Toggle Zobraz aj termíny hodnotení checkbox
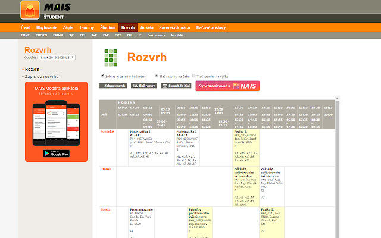Screen dimensions: 381x238 [103, 76]
